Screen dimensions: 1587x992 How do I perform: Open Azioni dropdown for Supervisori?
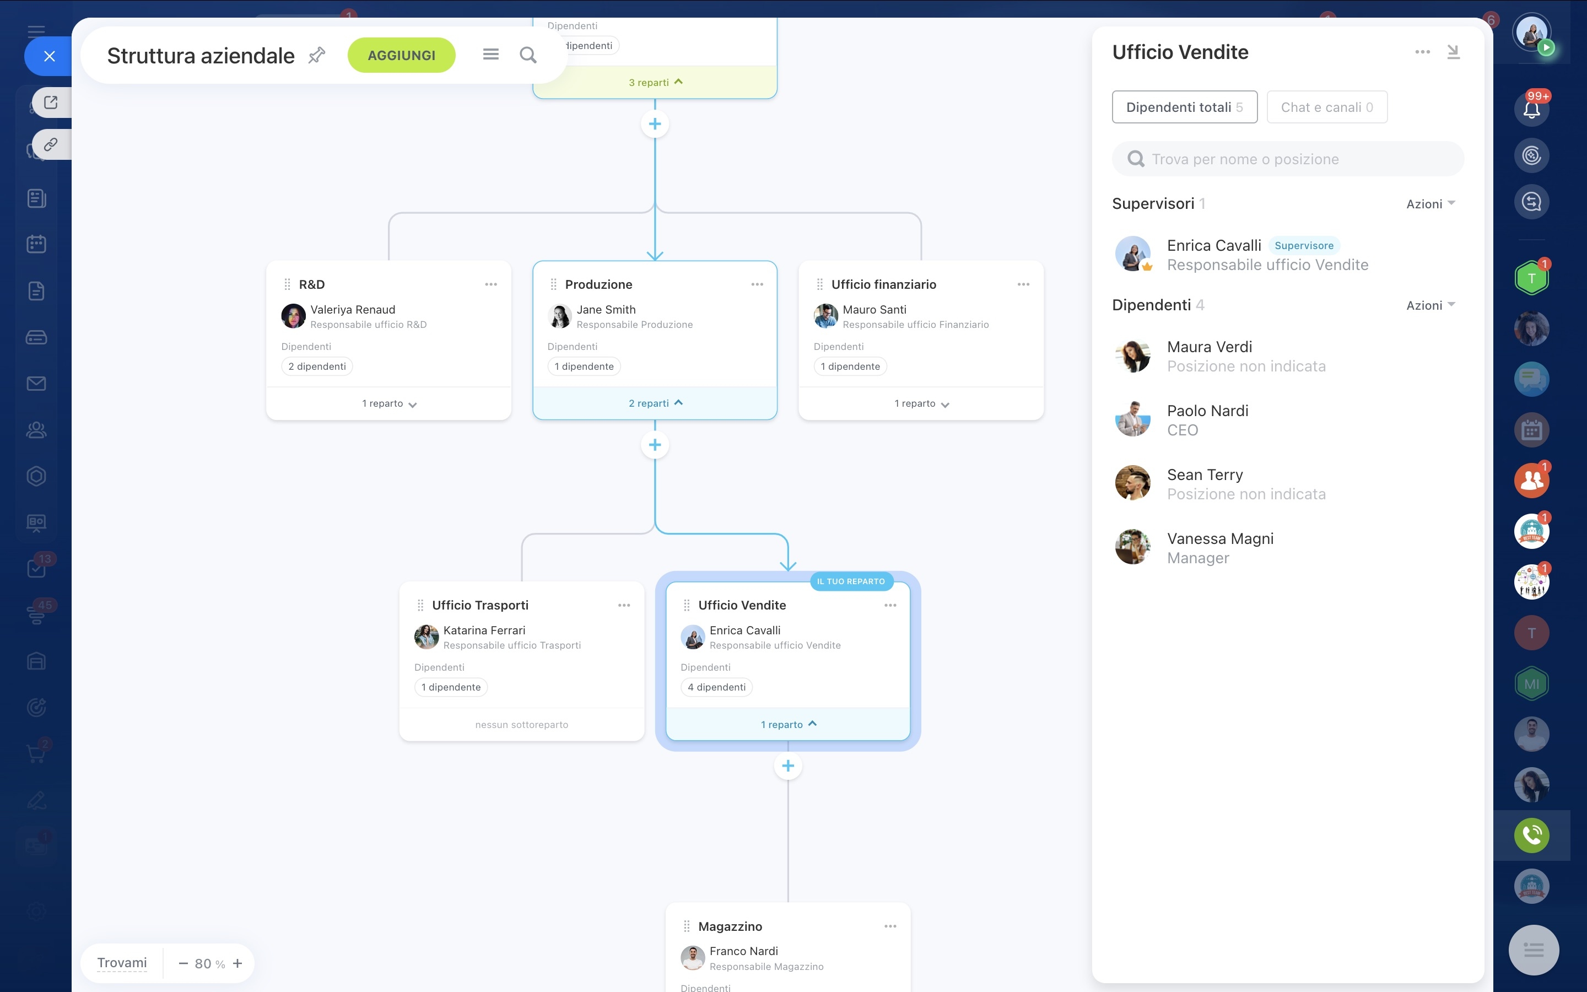click(x=1431, y=204)
